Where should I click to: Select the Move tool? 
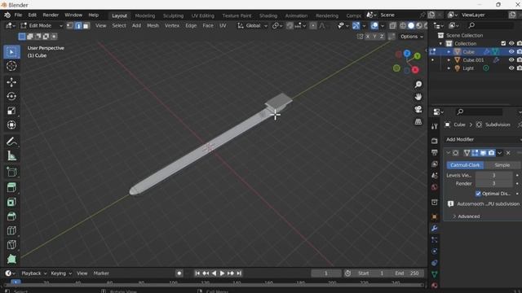click(11, 82)
